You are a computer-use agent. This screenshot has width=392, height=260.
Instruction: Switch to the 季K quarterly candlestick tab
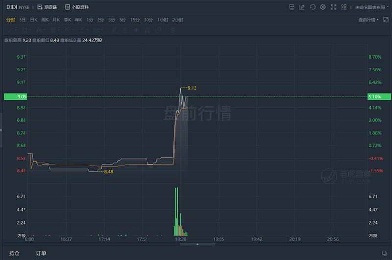pos(67,20)
